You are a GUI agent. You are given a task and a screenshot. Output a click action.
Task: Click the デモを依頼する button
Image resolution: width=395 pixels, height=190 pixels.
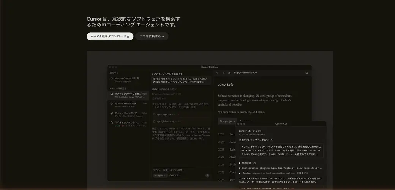click(152, 36)
